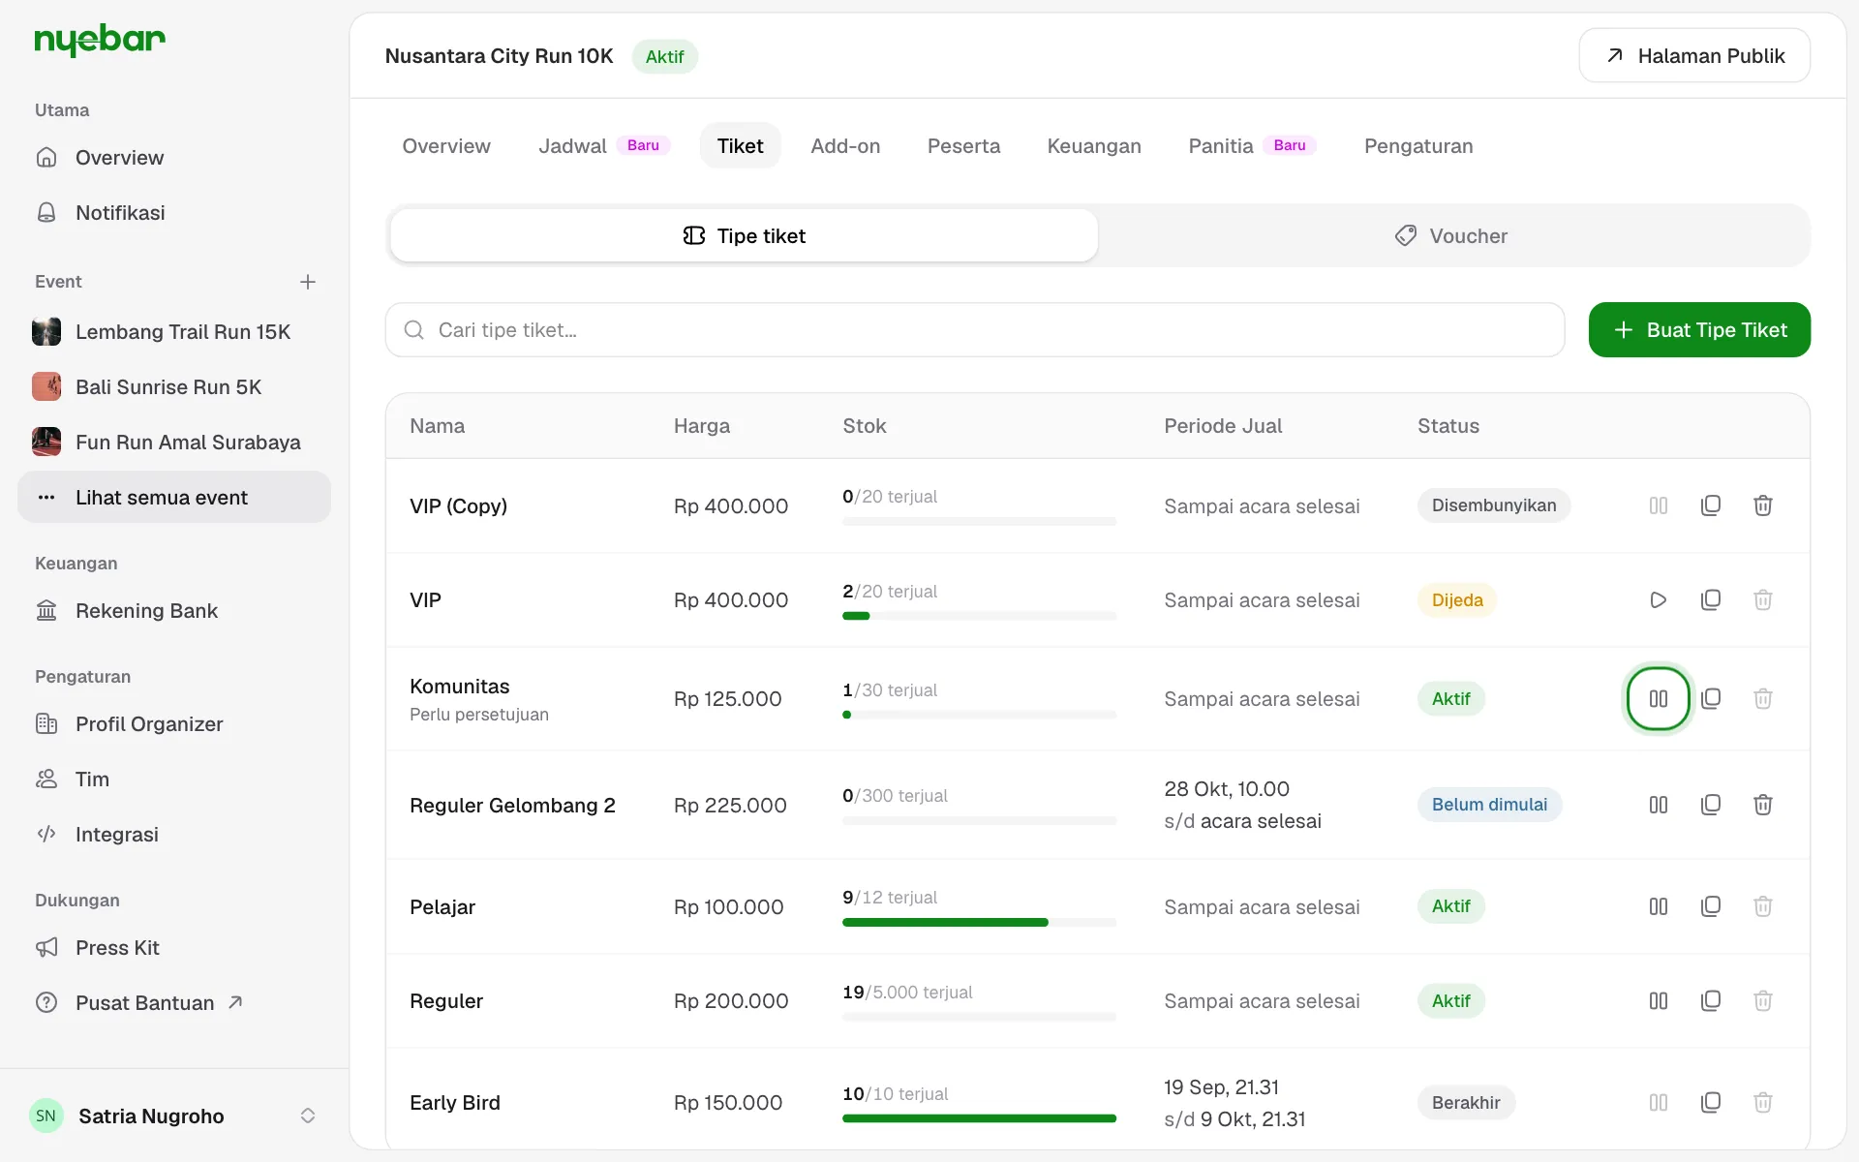Open Pusat Bantuan help link
The width and height of the screenshot is (1859, 1162).
pos(174,1003)
